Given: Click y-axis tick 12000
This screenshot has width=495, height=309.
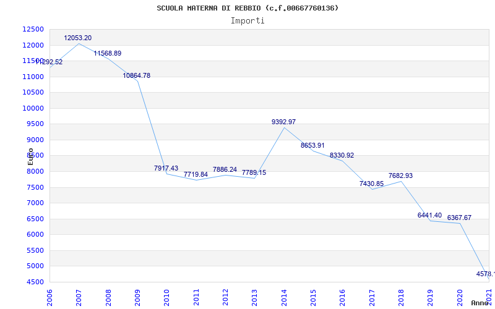Looking at the screenshot, I should [33, 45].
